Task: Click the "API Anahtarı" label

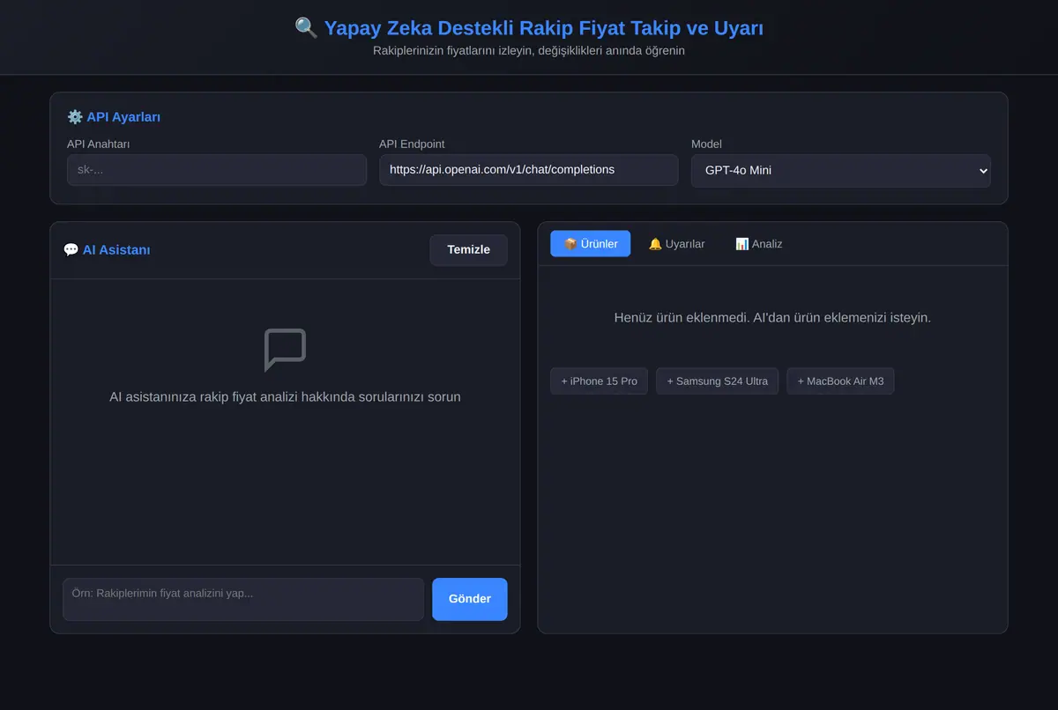Action: 99,144
